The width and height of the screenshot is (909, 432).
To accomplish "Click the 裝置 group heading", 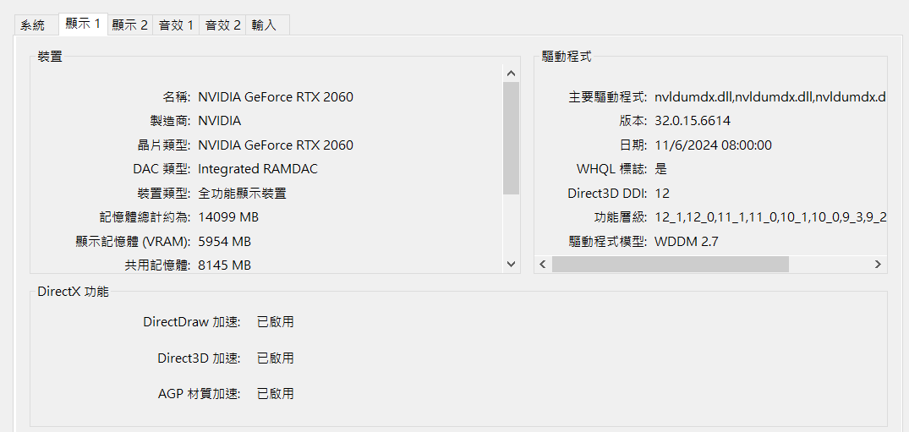I will click(x=50, y=57).
